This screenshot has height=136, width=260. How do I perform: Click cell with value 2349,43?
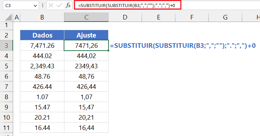[x=86, y=66]
